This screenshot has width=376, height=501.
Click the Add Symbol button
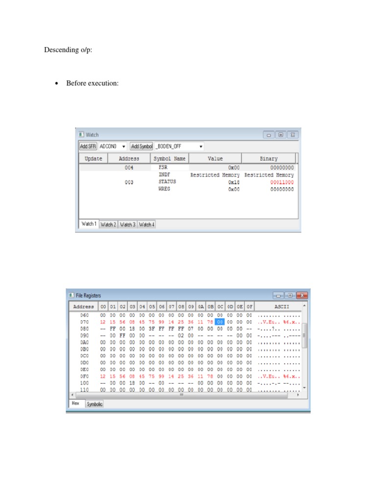pos(141,146)
